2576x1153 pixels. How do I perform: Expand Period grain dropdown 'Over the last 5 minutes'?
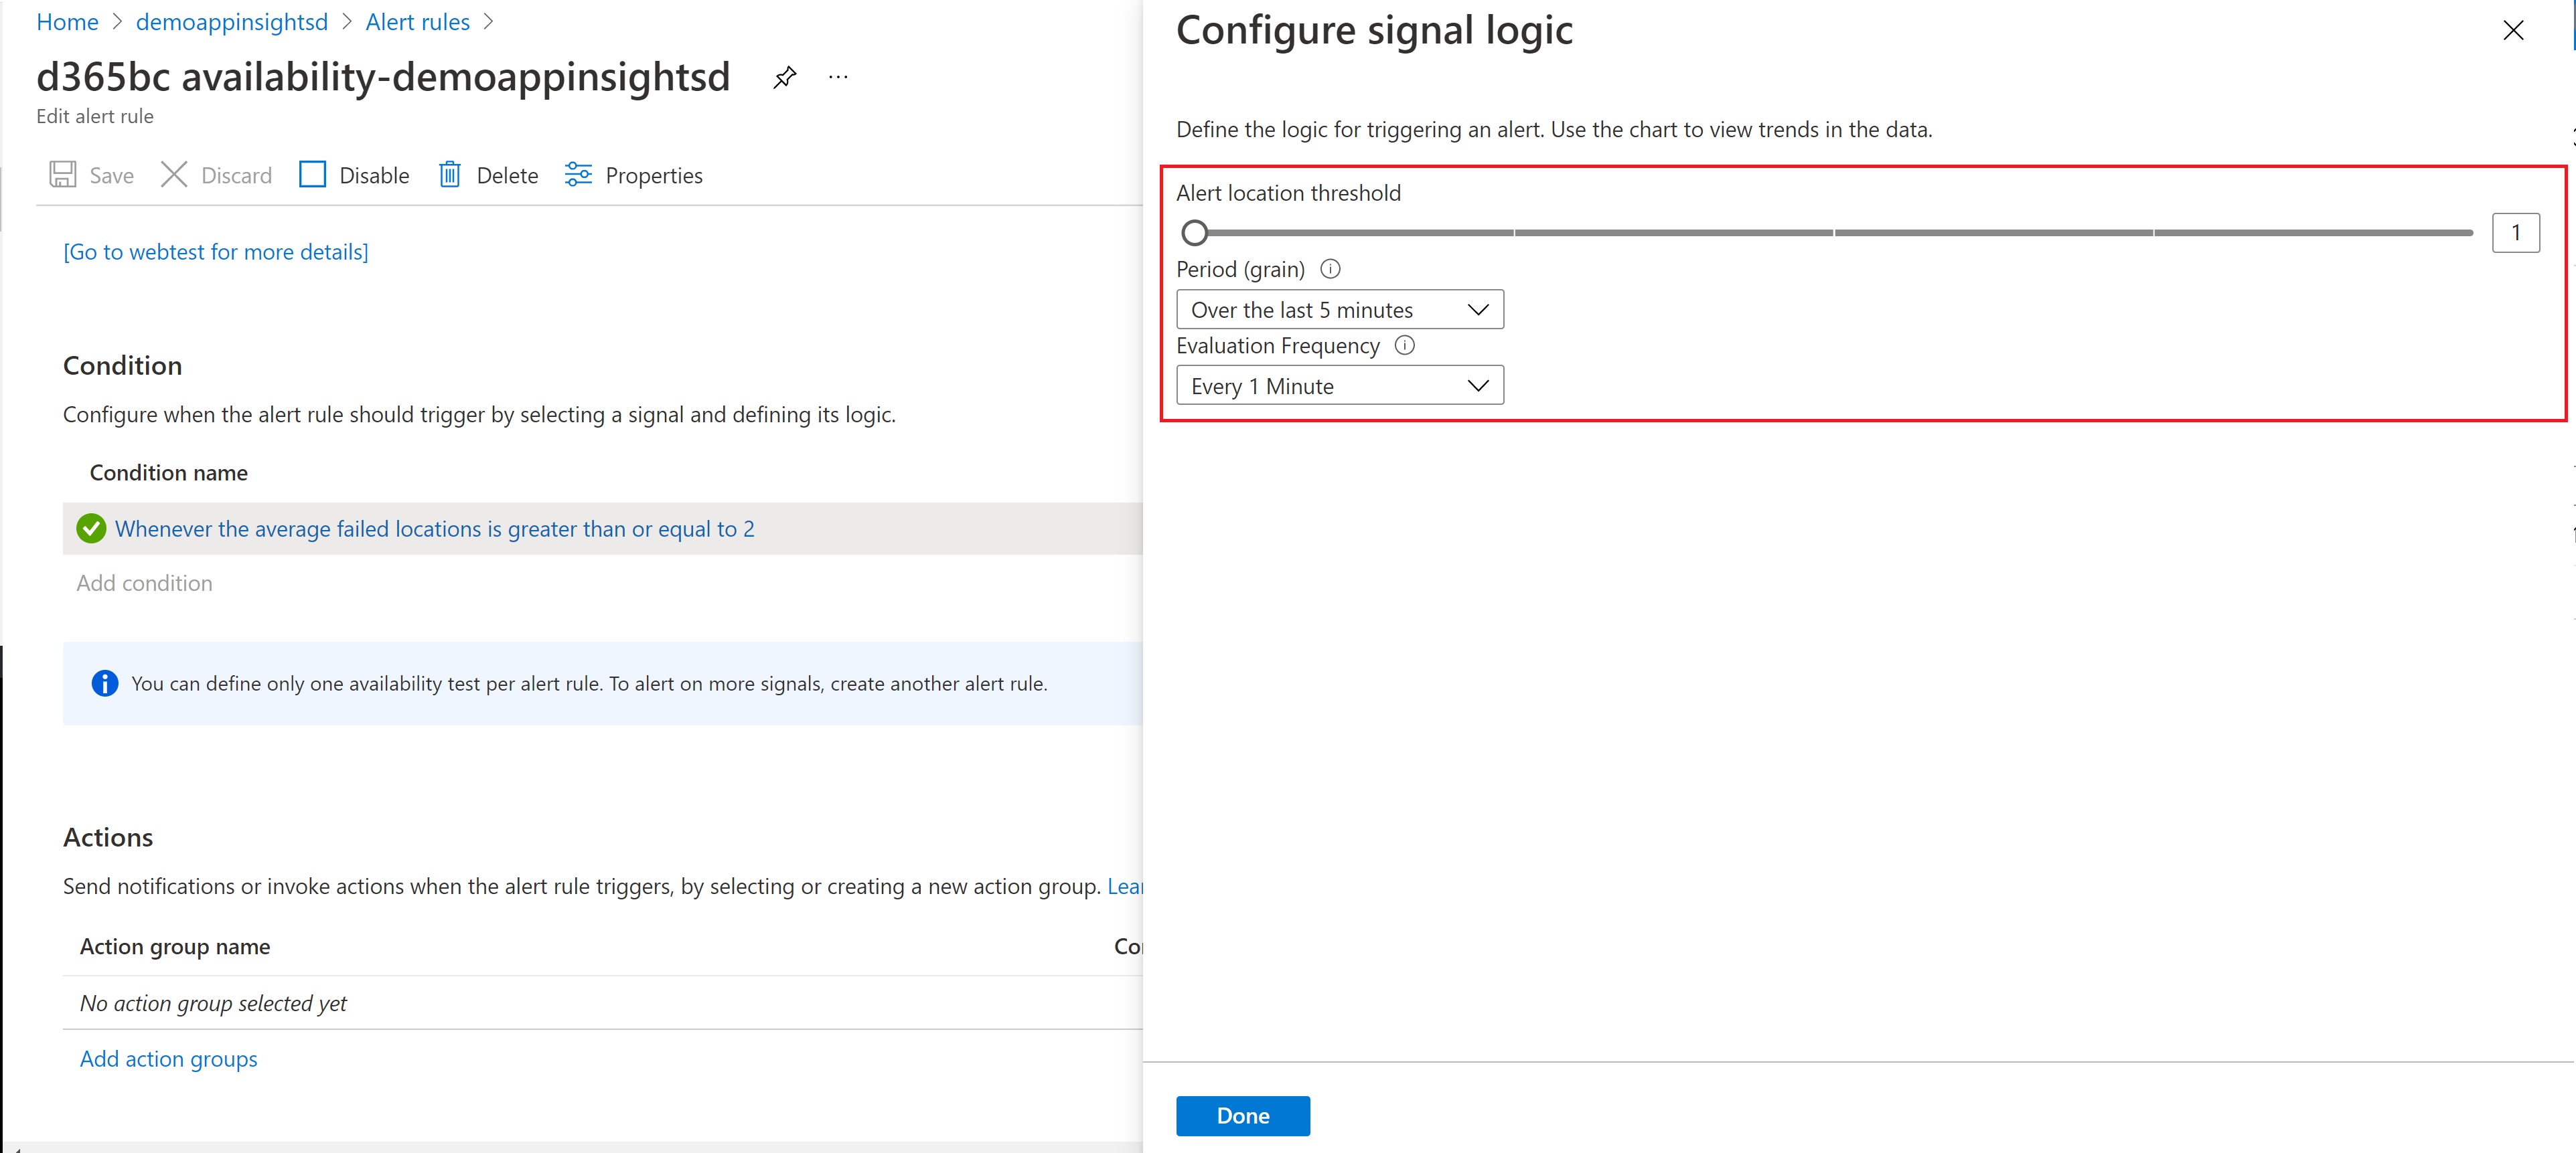click(x=1339, y=310)
